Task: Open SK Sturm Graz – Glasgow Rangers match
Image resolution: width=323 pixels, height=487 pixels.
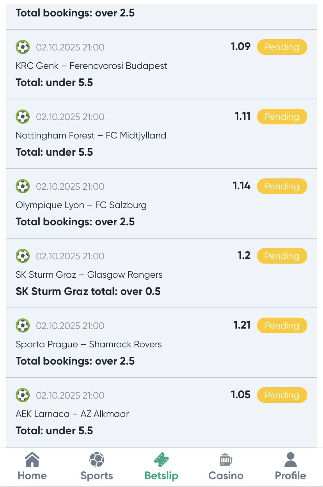Action: [x=89, y=275]
